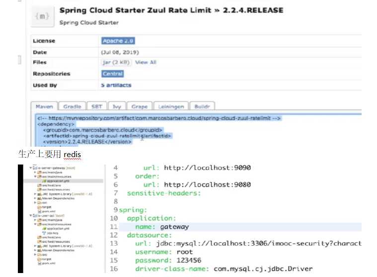
Task: Click 'http://localhost:9080' url value
Action: (x=208, y=185)
